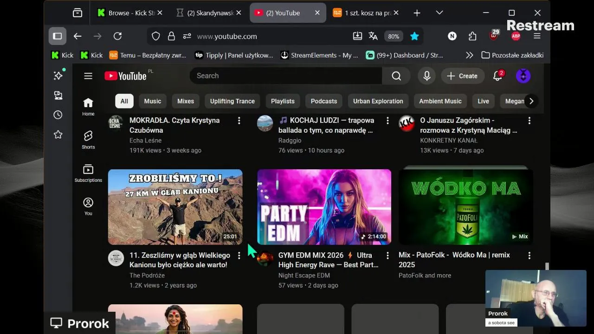The image size is (594, 334).
Task: Click the install/download icon in the address bar
Action: 357,36
